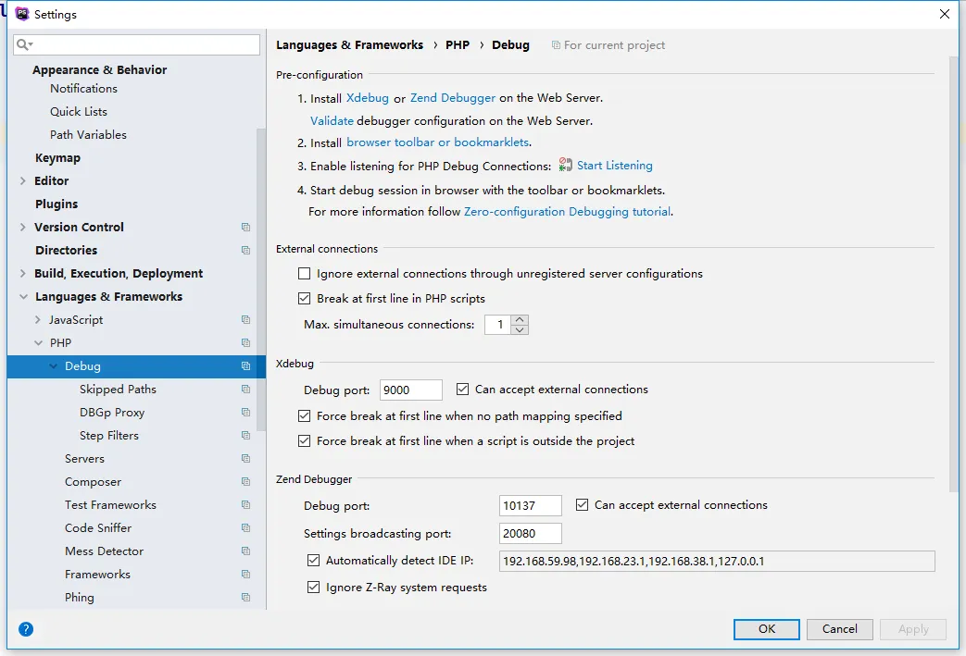Click project-level icon beside Mess Detector
The width and height of the screenshot is (966, 656).
tap(245, 551)
